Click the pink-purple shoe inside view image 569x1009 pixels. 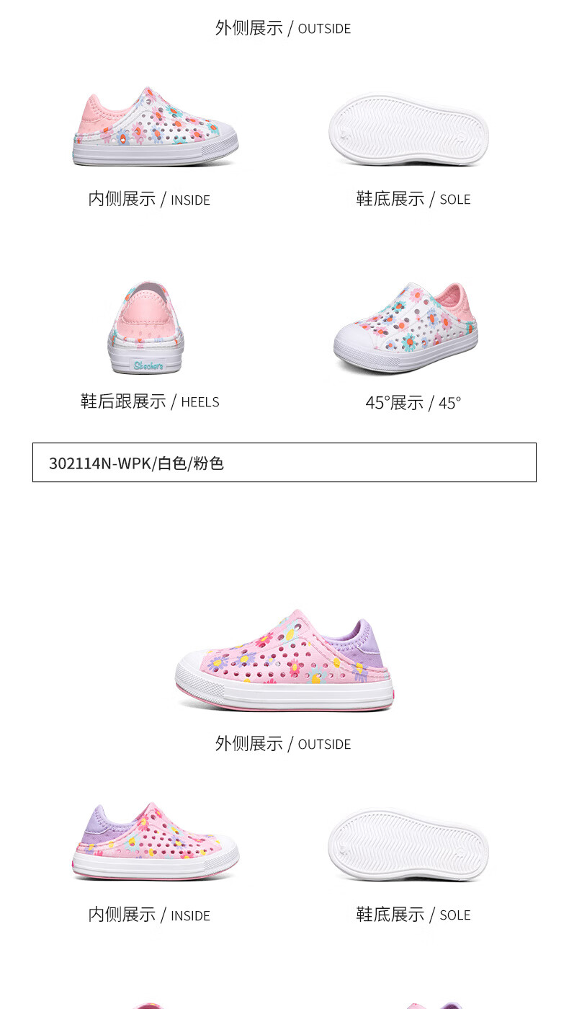point(155,842)
